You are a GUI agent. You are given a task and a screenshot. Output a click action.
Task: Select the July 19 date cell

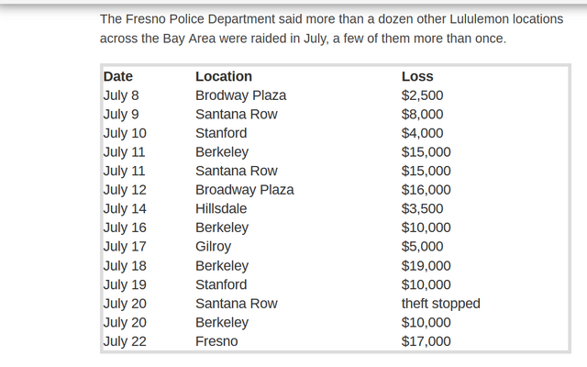click(125, 284)
